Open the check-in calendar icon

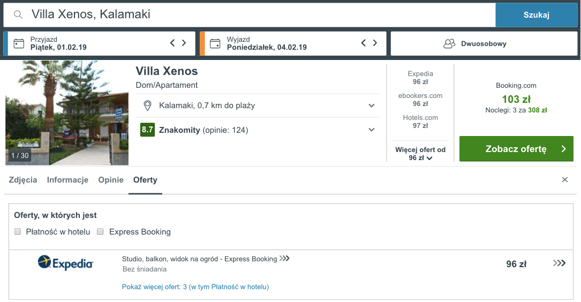(19, 43)
